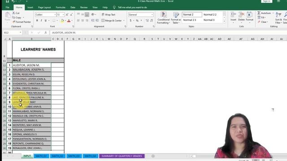Activate Format Painter
This screenshot has width=287, height=161.
(22, 22)
